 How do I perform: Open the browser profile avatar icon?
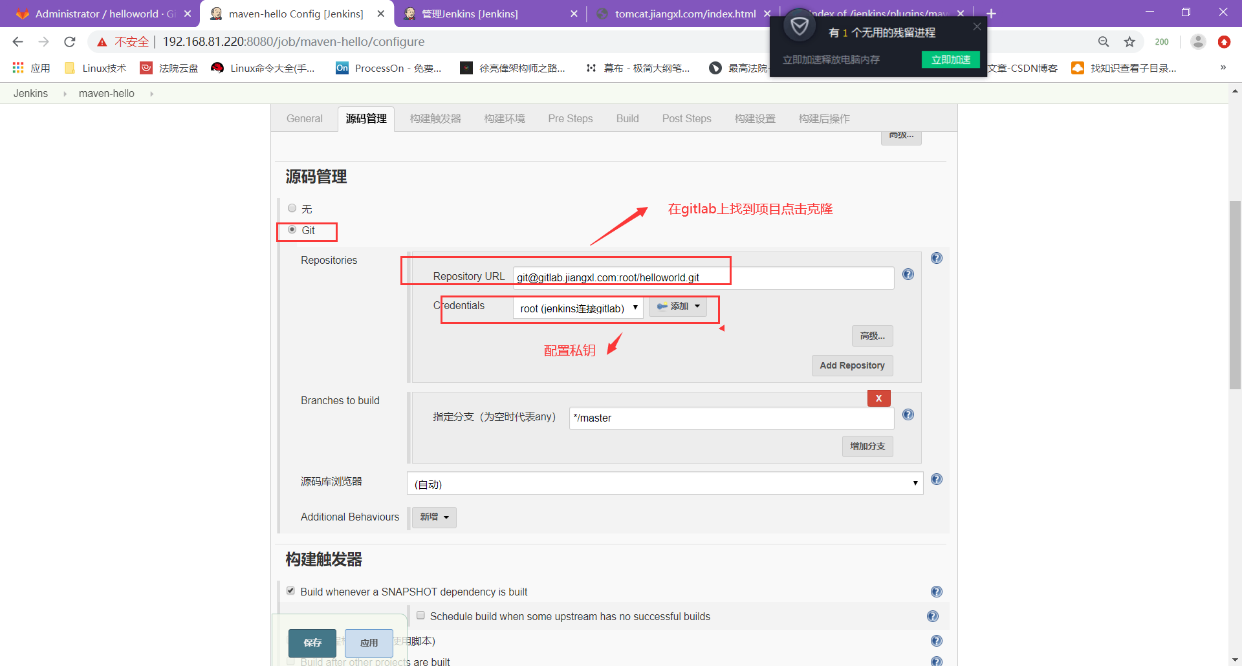[x=1198, y=42]
